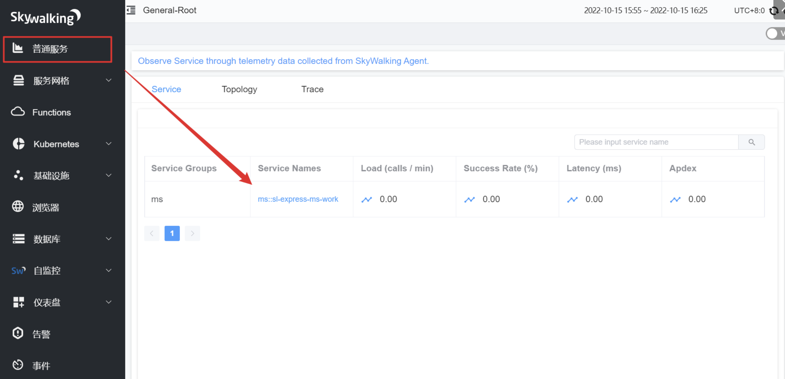Image resolution: width=785 pixels, height=379 pixels.
Task: Click the Apdex trend chart icon
Action: coord(675,199)
